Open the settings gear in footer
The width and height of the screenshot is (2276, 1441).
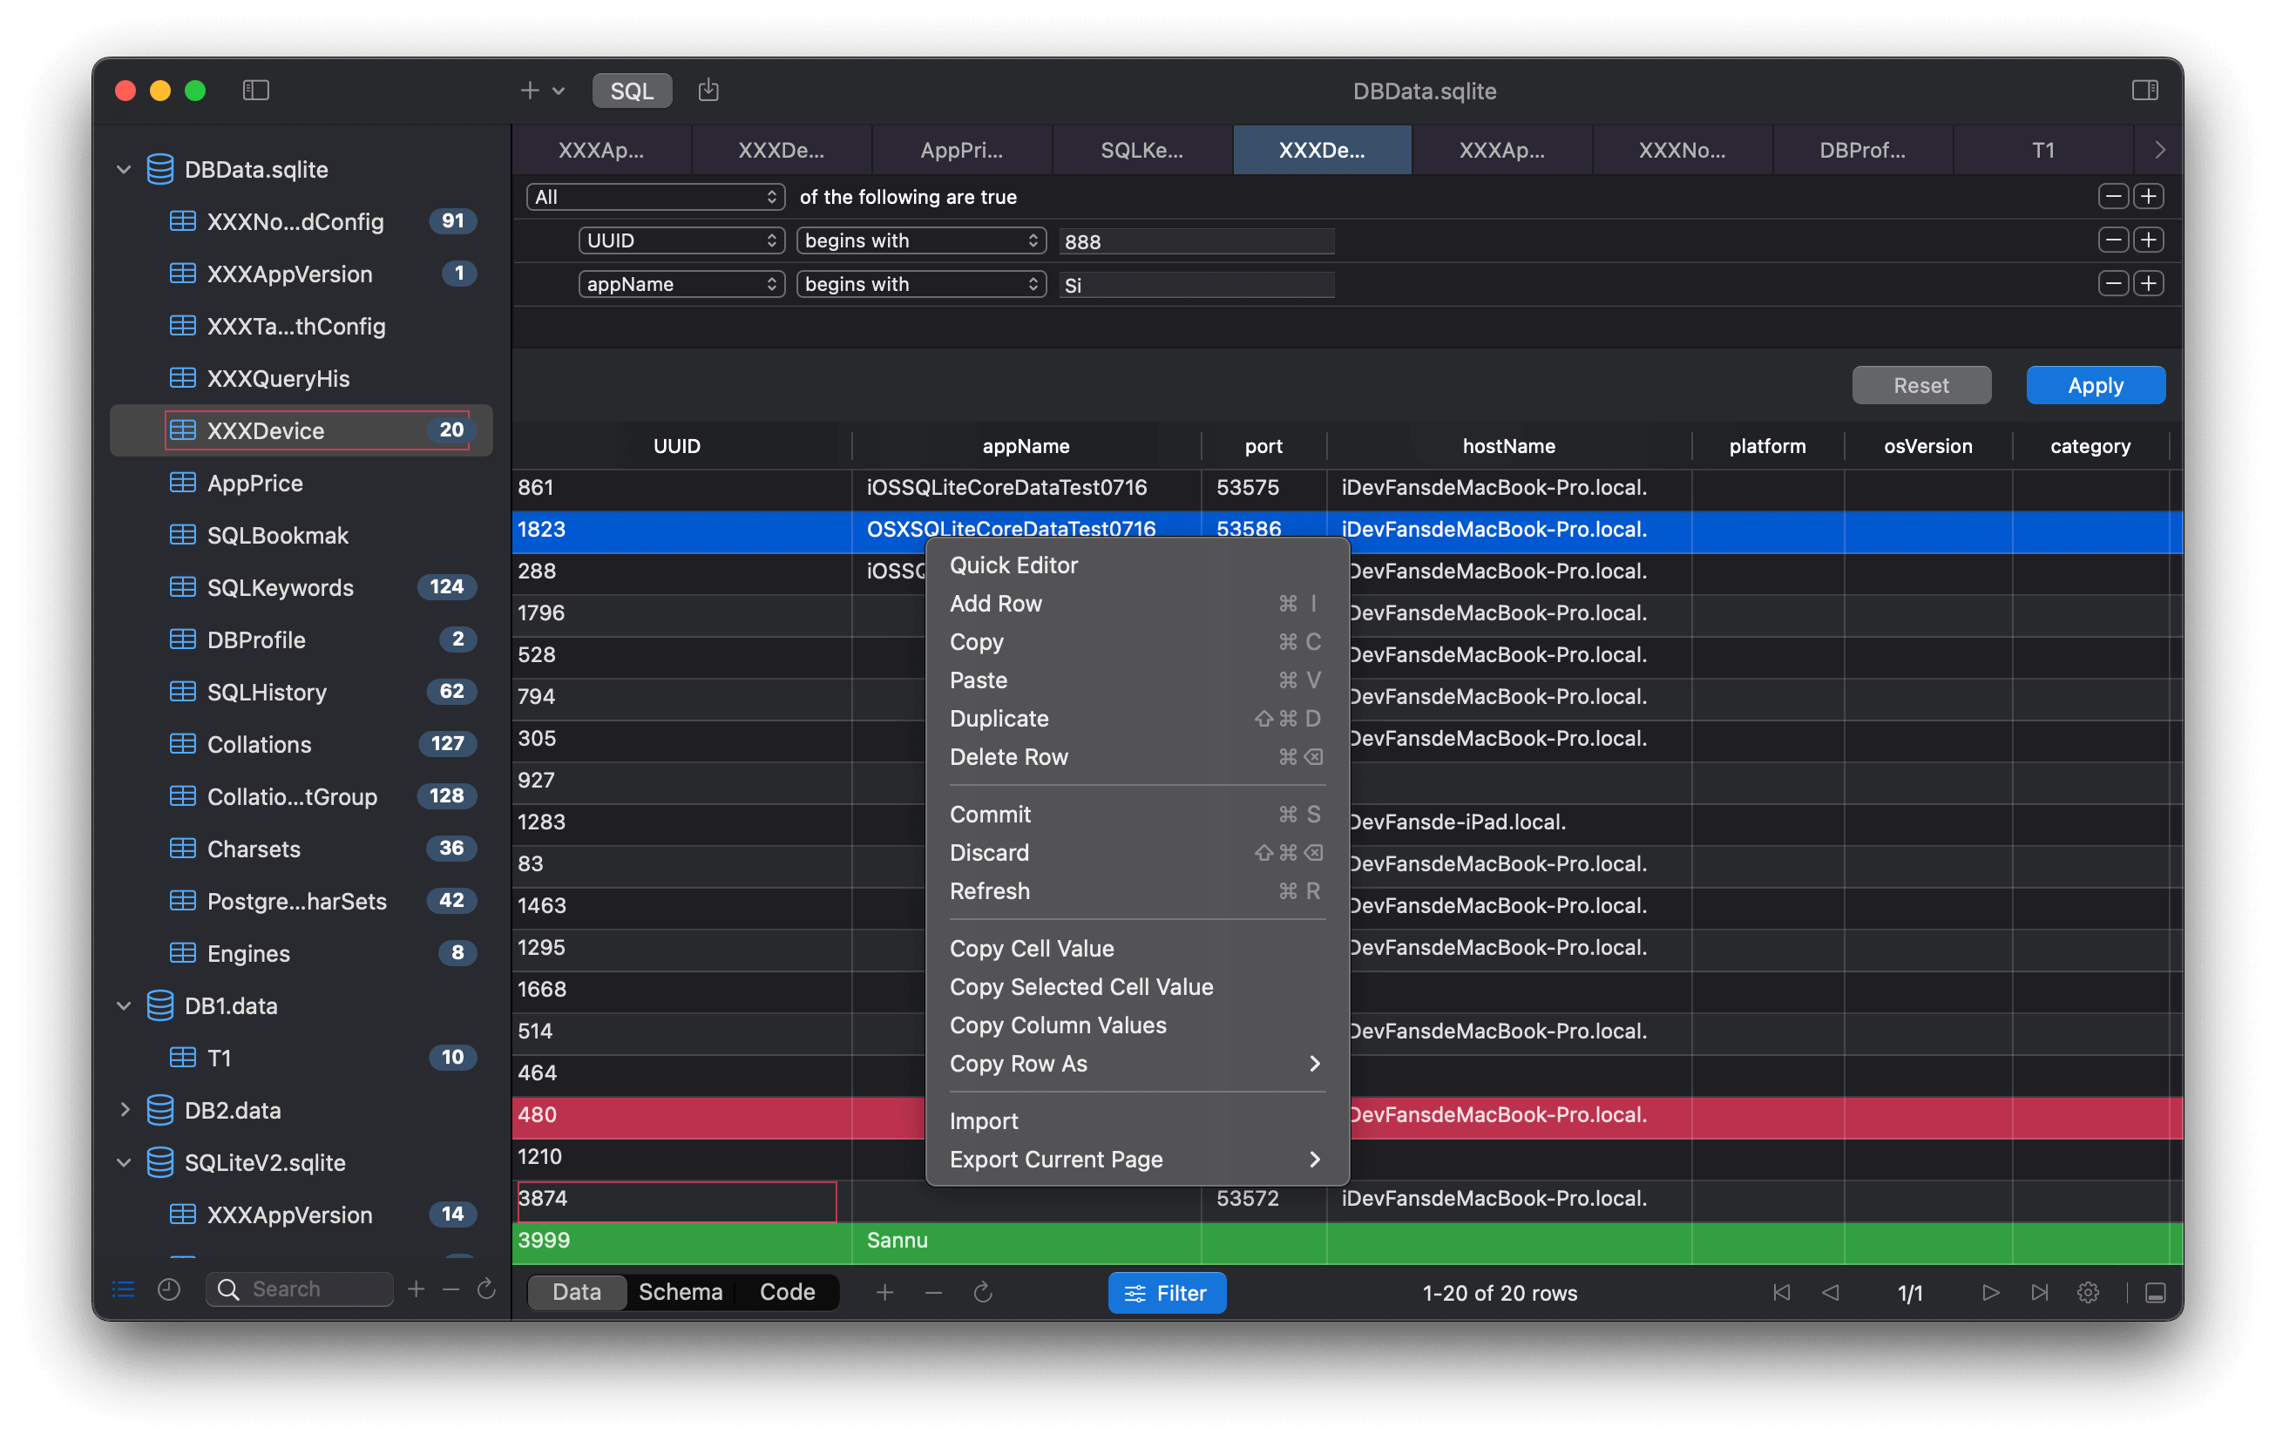coord(2087,1292)
